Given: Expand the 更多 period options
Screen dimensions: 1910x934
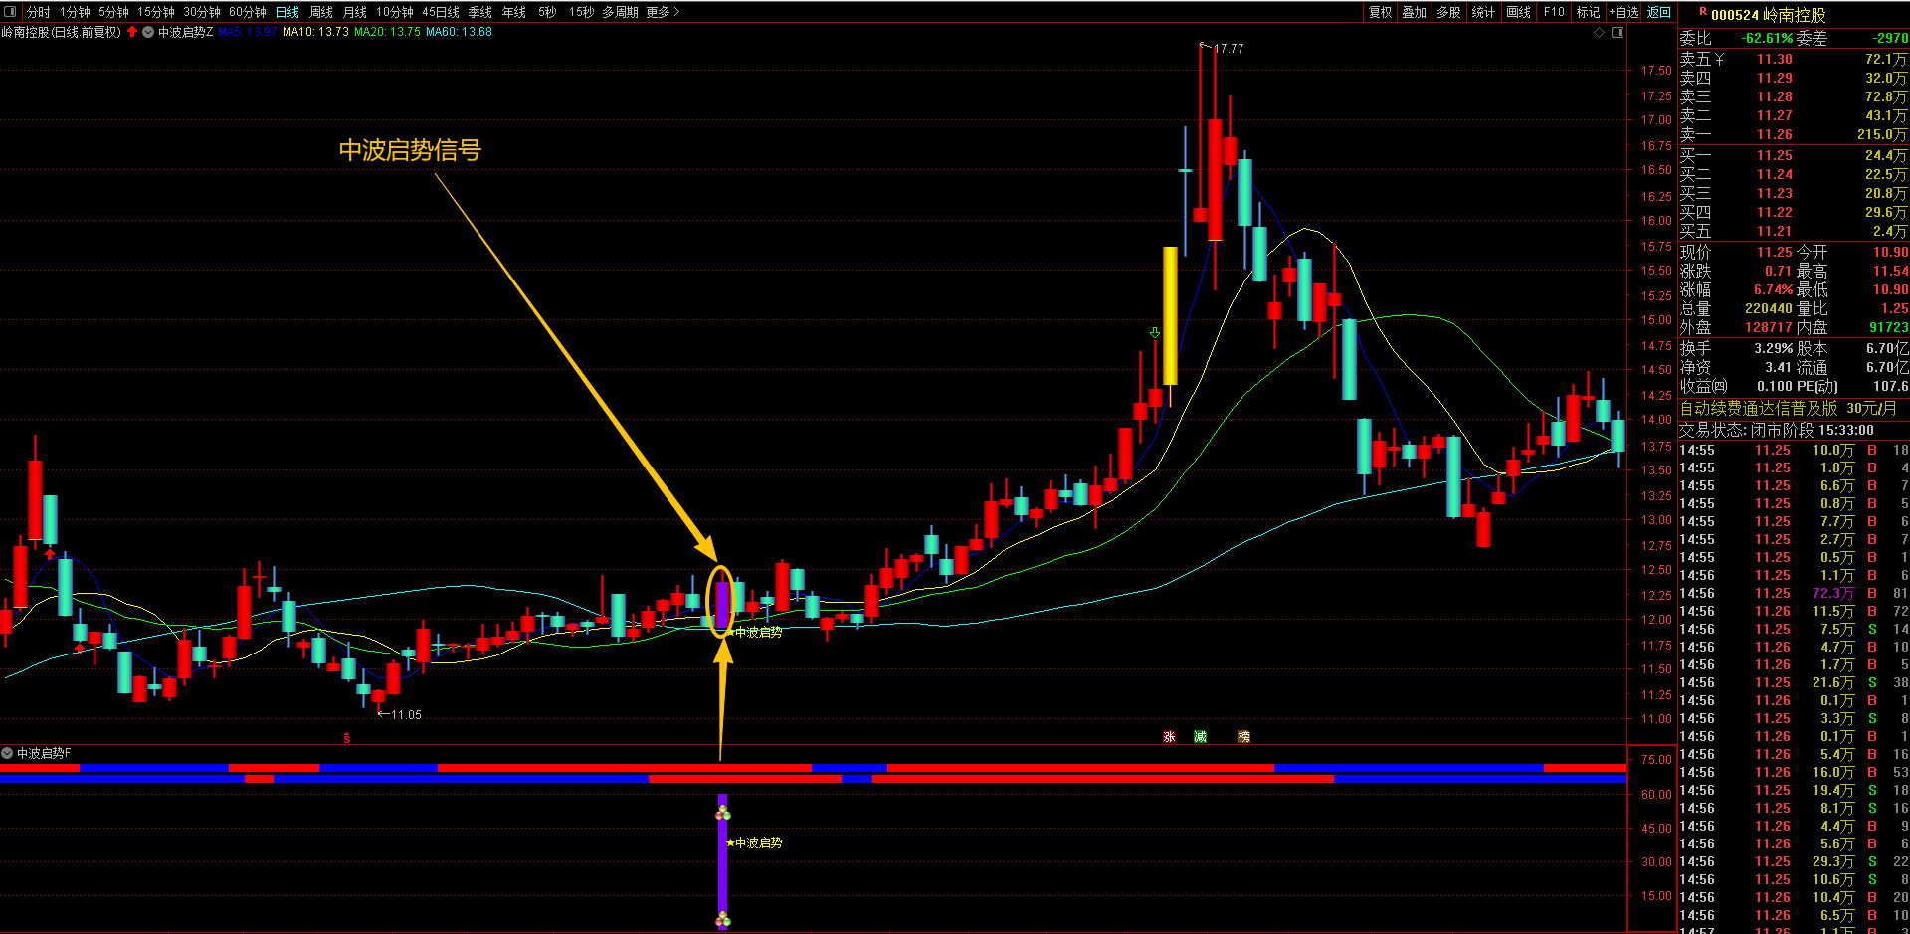Looking at the screenshot, I should (x=663, y=12).
